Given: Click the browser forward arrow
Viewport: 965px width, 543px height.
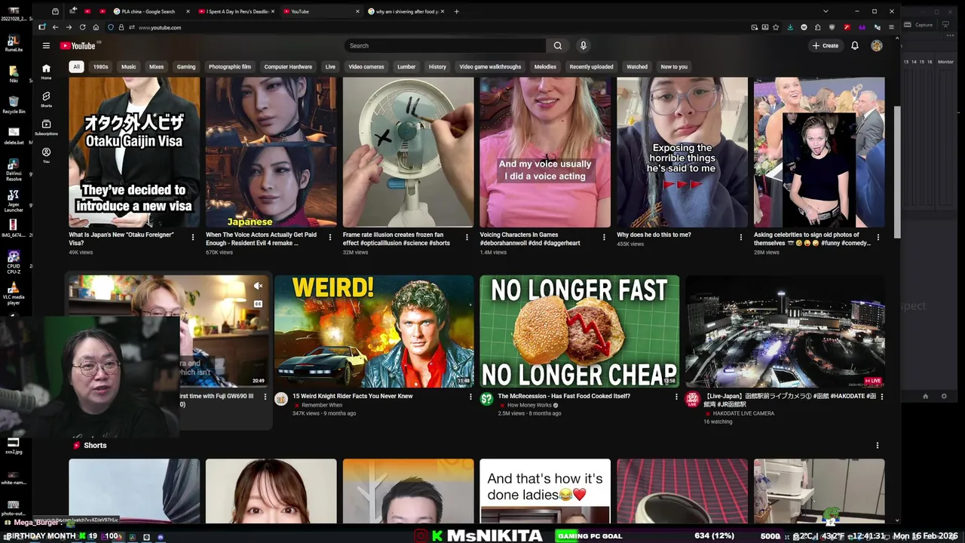Looking at the screenshot, I should [x=69, y=27].
